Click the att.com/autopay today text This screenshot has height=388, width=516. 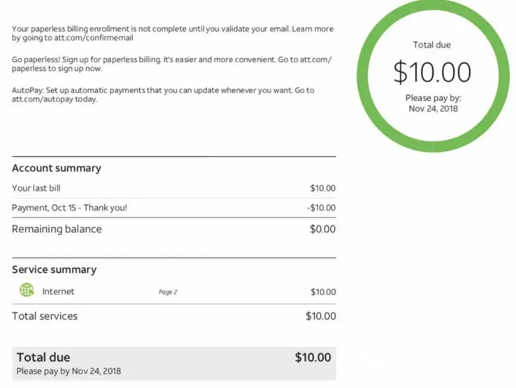coord(54,99)
